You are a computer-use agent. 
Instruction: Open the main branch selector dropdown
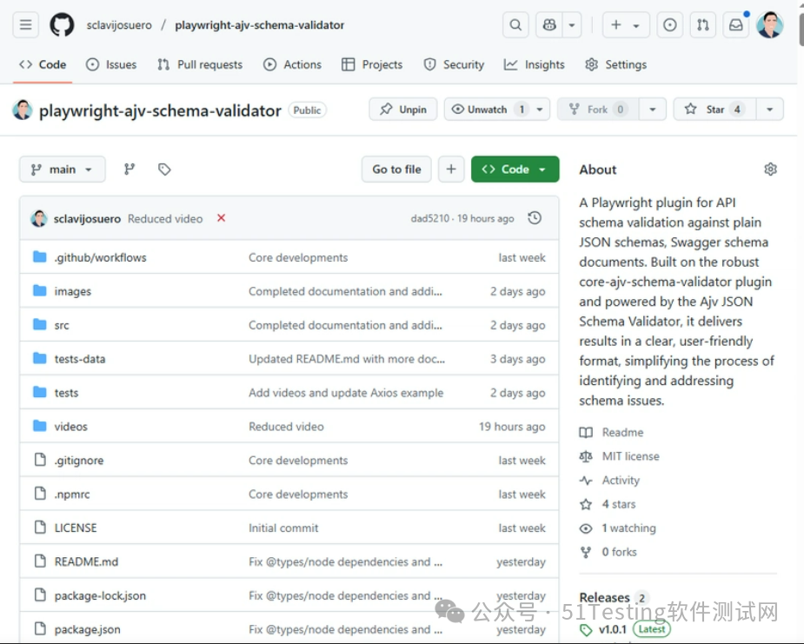(62, 169)
